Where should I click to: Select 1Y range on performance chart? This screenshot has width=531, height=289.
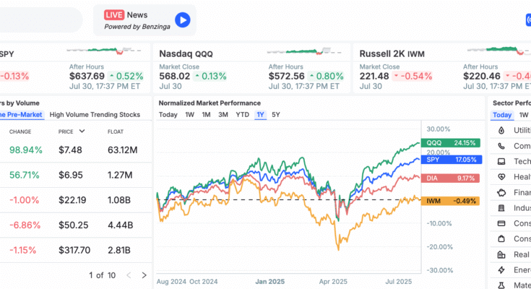click(260, 115)
